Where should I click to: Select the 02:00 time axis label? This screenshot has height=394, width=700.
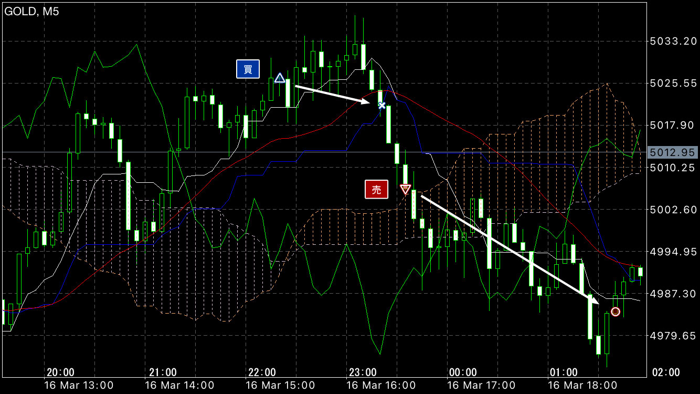[665, 372]
